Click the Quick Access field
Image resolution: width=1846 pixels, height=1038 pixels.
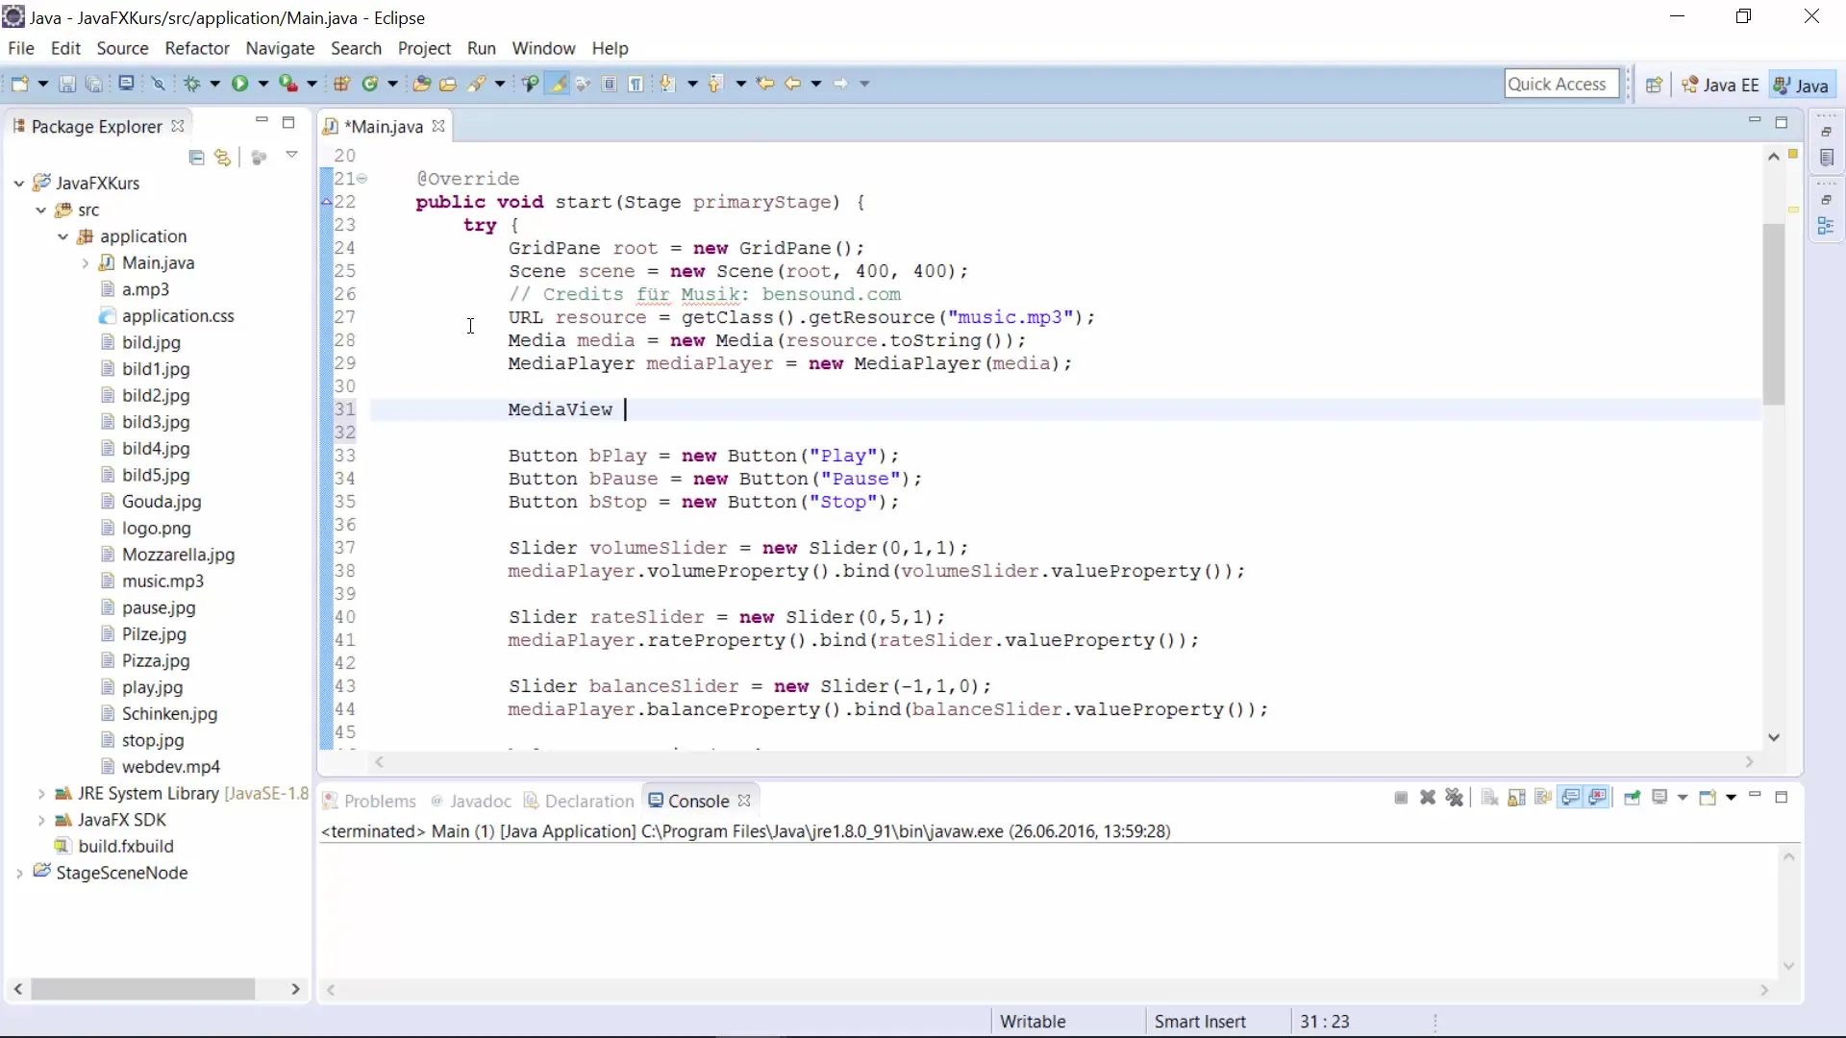(x=1561, y=84)
